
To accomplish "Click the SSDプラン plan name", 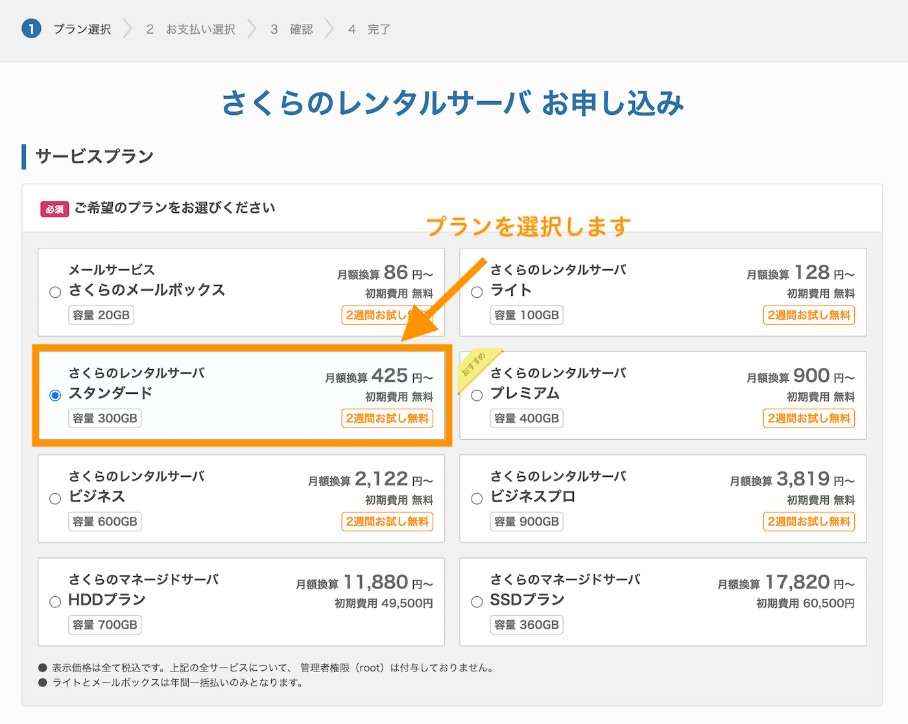I will [x=527, y=599].
